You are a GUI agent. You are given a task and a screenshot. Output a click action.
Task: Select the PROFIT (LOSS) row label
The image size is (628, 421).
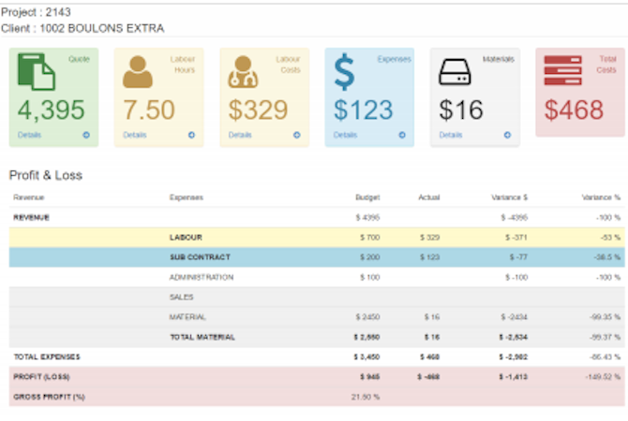tap(41, 377)
